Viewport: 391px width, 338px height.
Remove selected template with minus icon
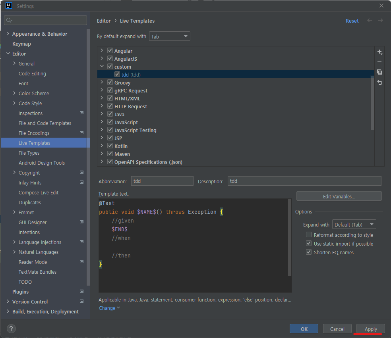pyautogui.click(x=379, y=62)
